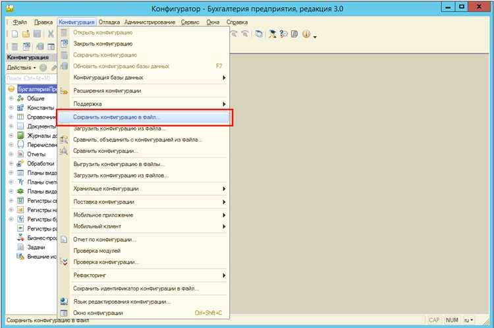The width and height of the screenshot is (494, 328).
Task: Click the Find next binoculars toolbar icon
Action: point(234,34)
